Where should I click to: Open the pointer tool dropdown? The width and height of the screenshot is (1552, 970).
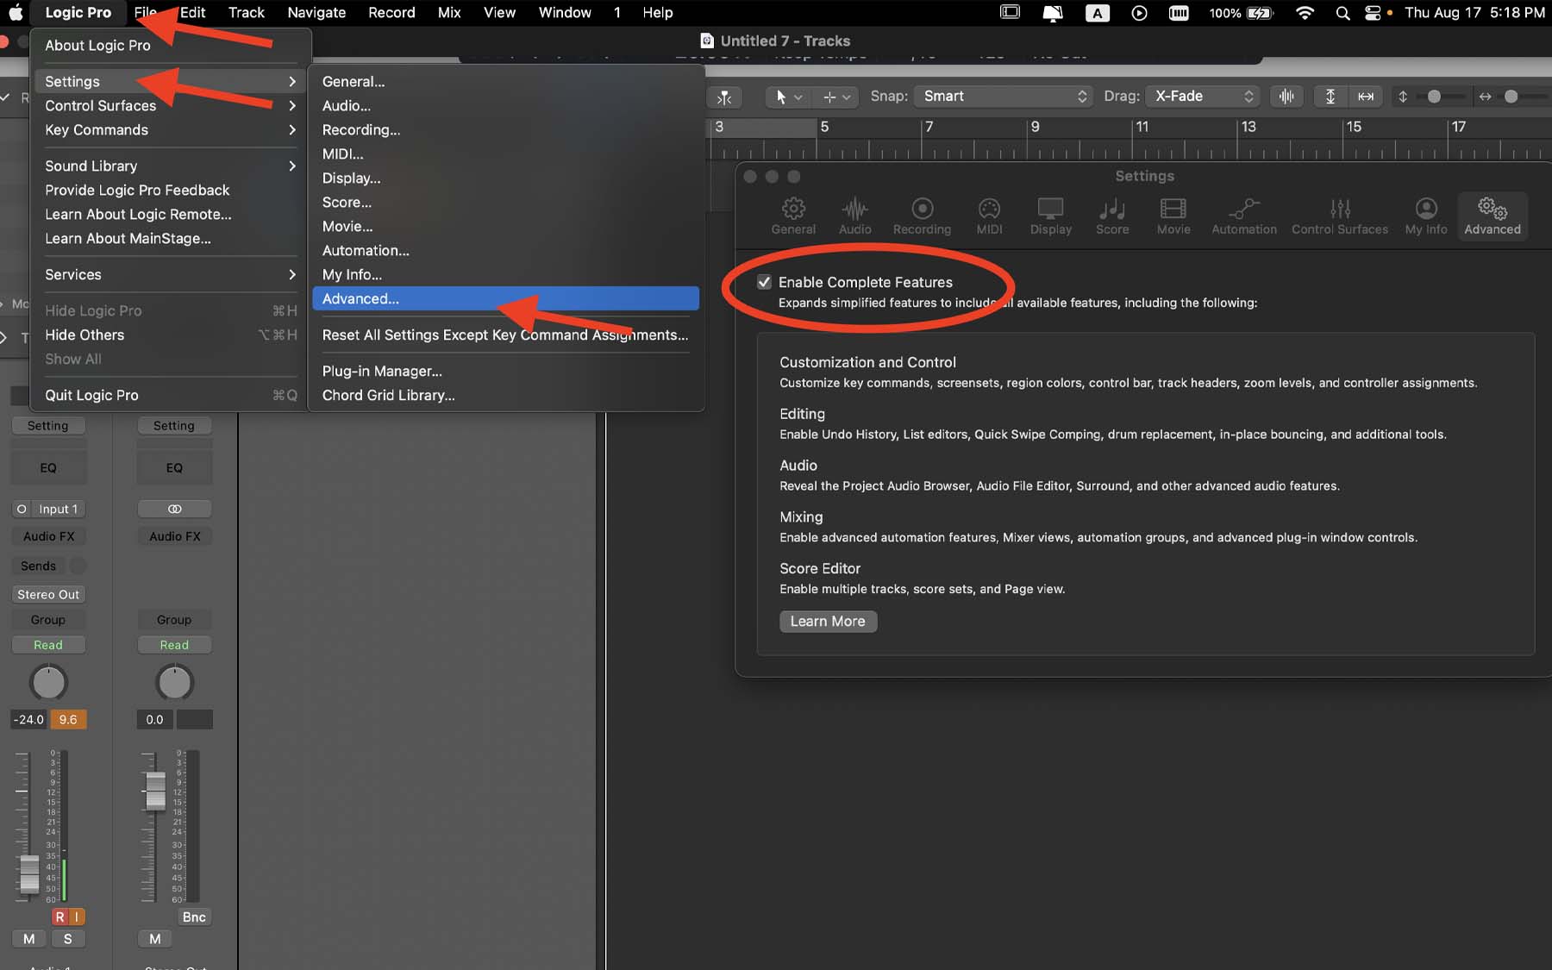click(x=789, y=97)
